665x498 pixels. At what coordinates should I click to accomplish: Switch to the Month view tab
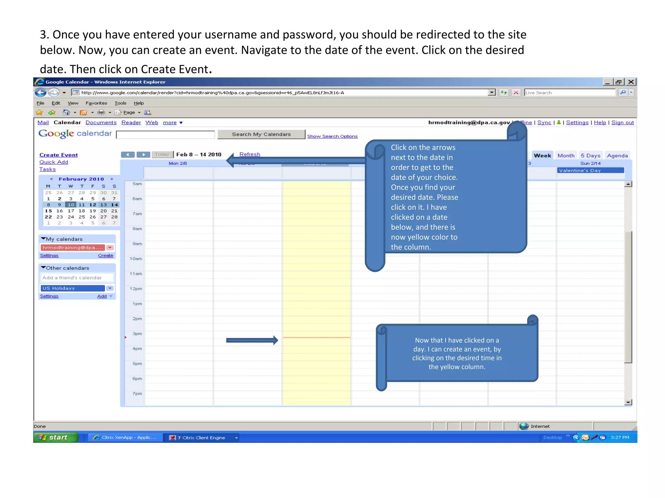point(566,156)
